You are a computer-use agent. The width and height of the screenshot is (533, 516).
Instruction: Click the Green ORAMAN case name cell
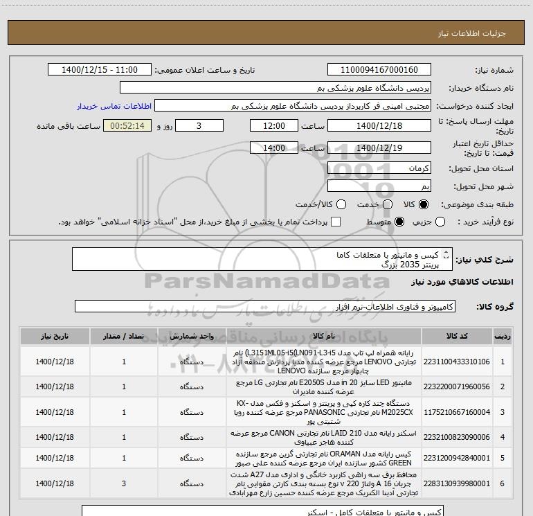coord(324,459)
